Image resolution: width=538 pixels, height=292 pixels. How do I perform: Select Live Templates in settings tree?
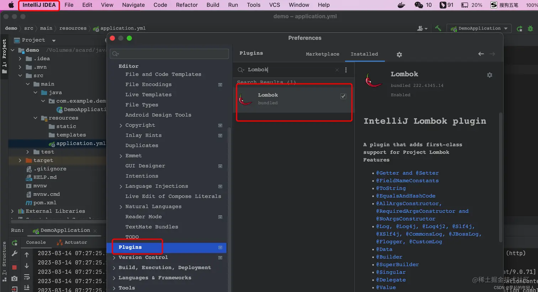(148, 95)
